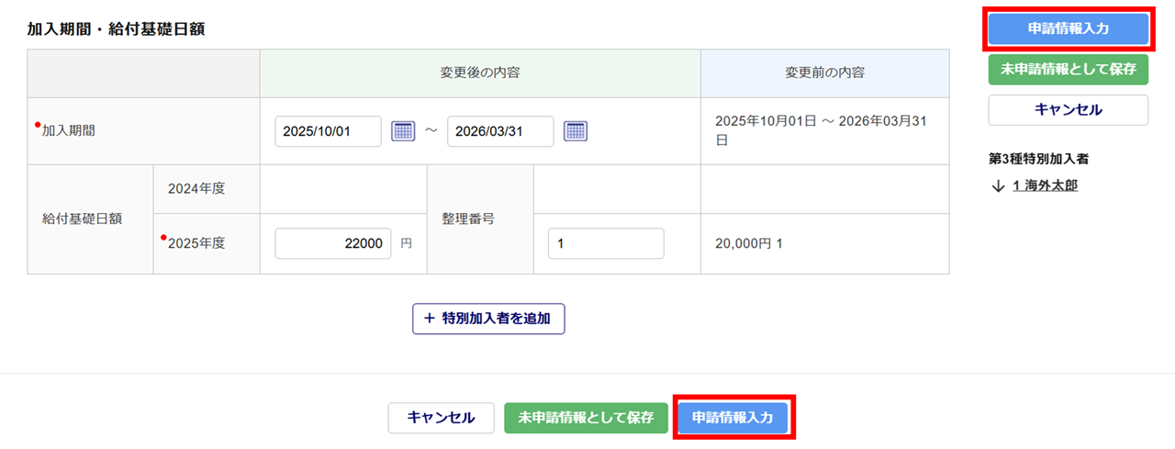Click the start date field showing 2025/10/01
The height and width of the screenshot is (449, 1175).
[328, 131]
